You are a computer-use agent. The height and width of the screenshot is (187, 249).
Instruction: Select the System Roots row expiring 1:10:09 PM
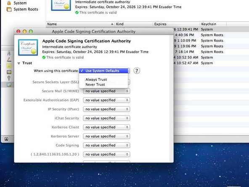(211, 40)
